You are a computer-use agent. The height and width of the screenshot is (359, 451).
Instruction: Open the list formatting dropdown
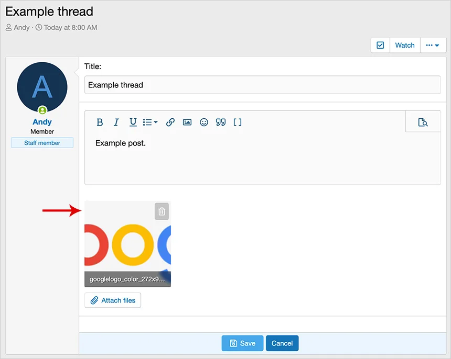(150, 122)
